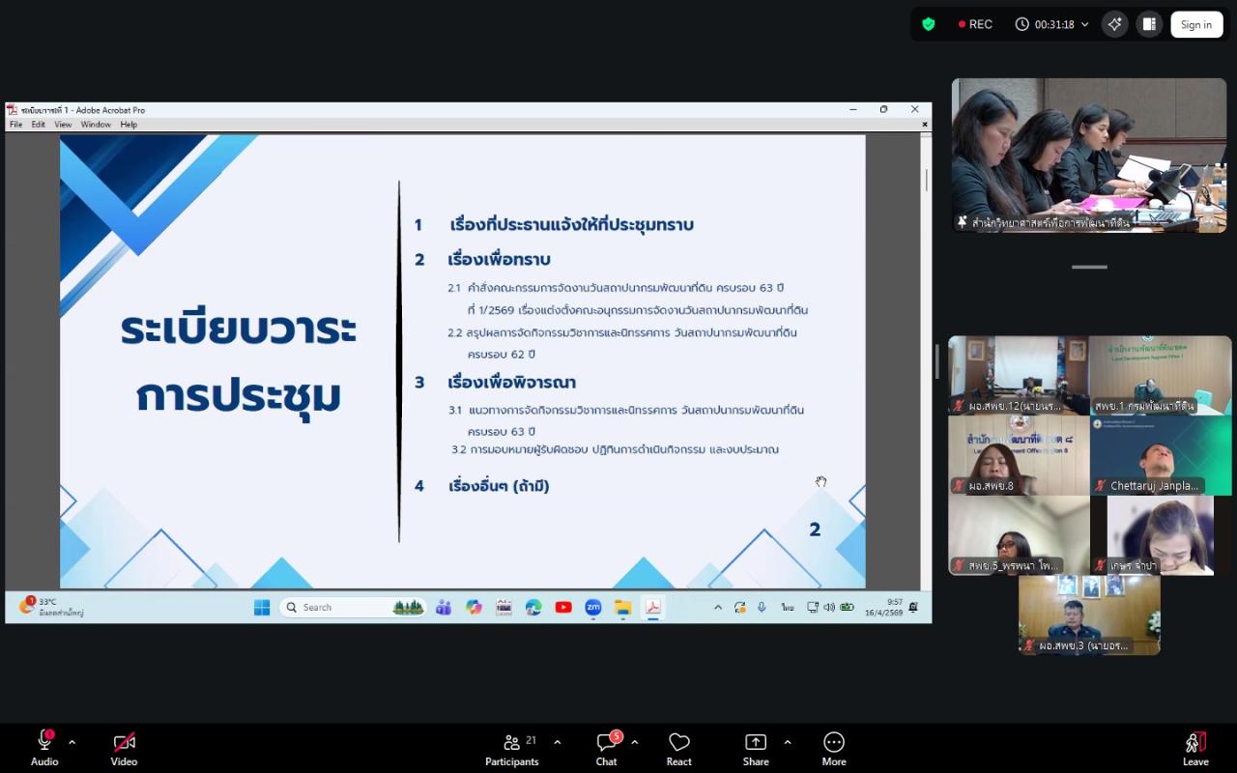Open View menu in shared Acrobat window
Viewport: 1237px width, 773px height.
click(63, 125)
